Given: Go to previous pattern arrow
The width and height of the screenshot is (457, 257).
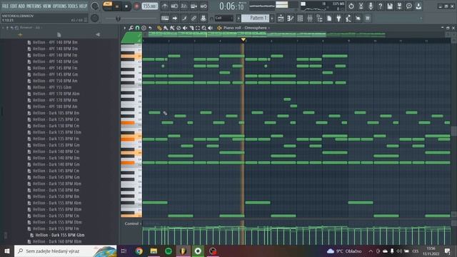Looking at the screenshot, I should point(238,19).
